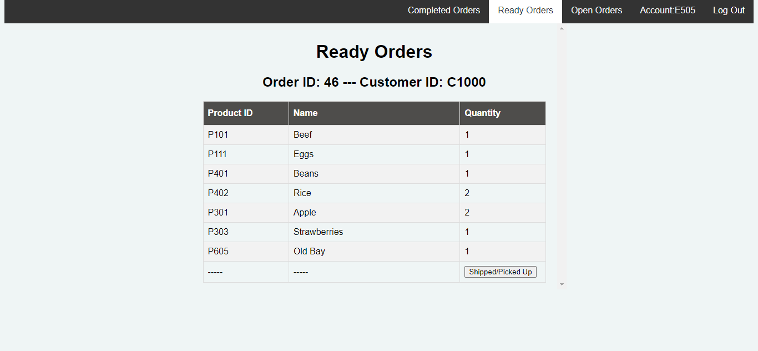Image resolution: width=758 pixels, height=351 pixels.
Task: Select the P101 product ID cell
Action: pyautogui.click(x=246, y=135)
